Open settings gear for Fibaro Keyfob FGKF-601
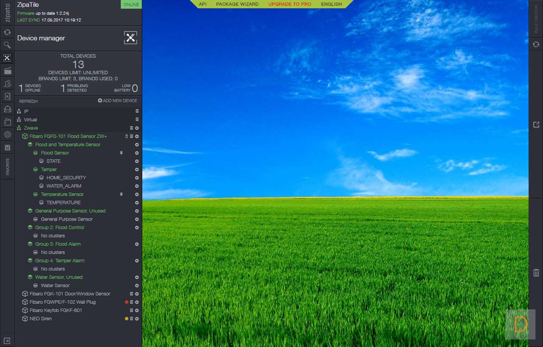 click(137, 311)
